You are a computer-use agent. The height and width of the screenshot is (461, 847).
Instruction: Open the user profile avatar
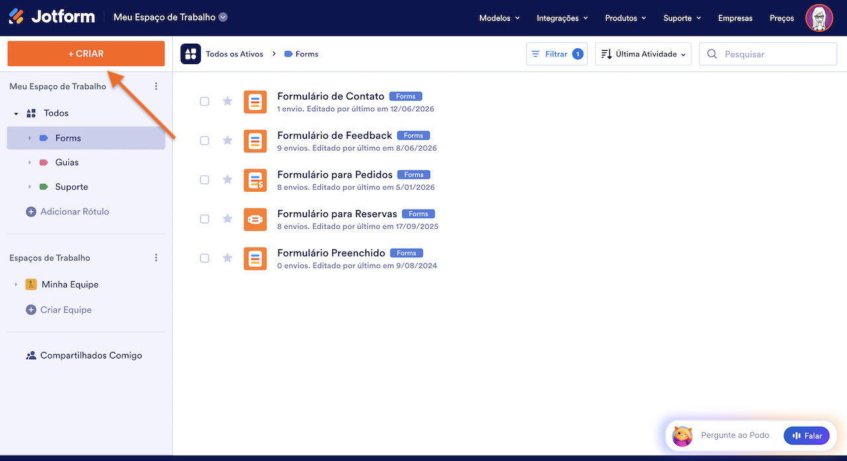819,18
